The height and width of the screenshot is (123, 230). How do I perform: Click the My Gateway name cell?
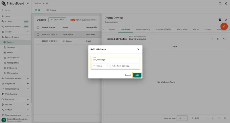pyautogui.click(x=67, y=41)
